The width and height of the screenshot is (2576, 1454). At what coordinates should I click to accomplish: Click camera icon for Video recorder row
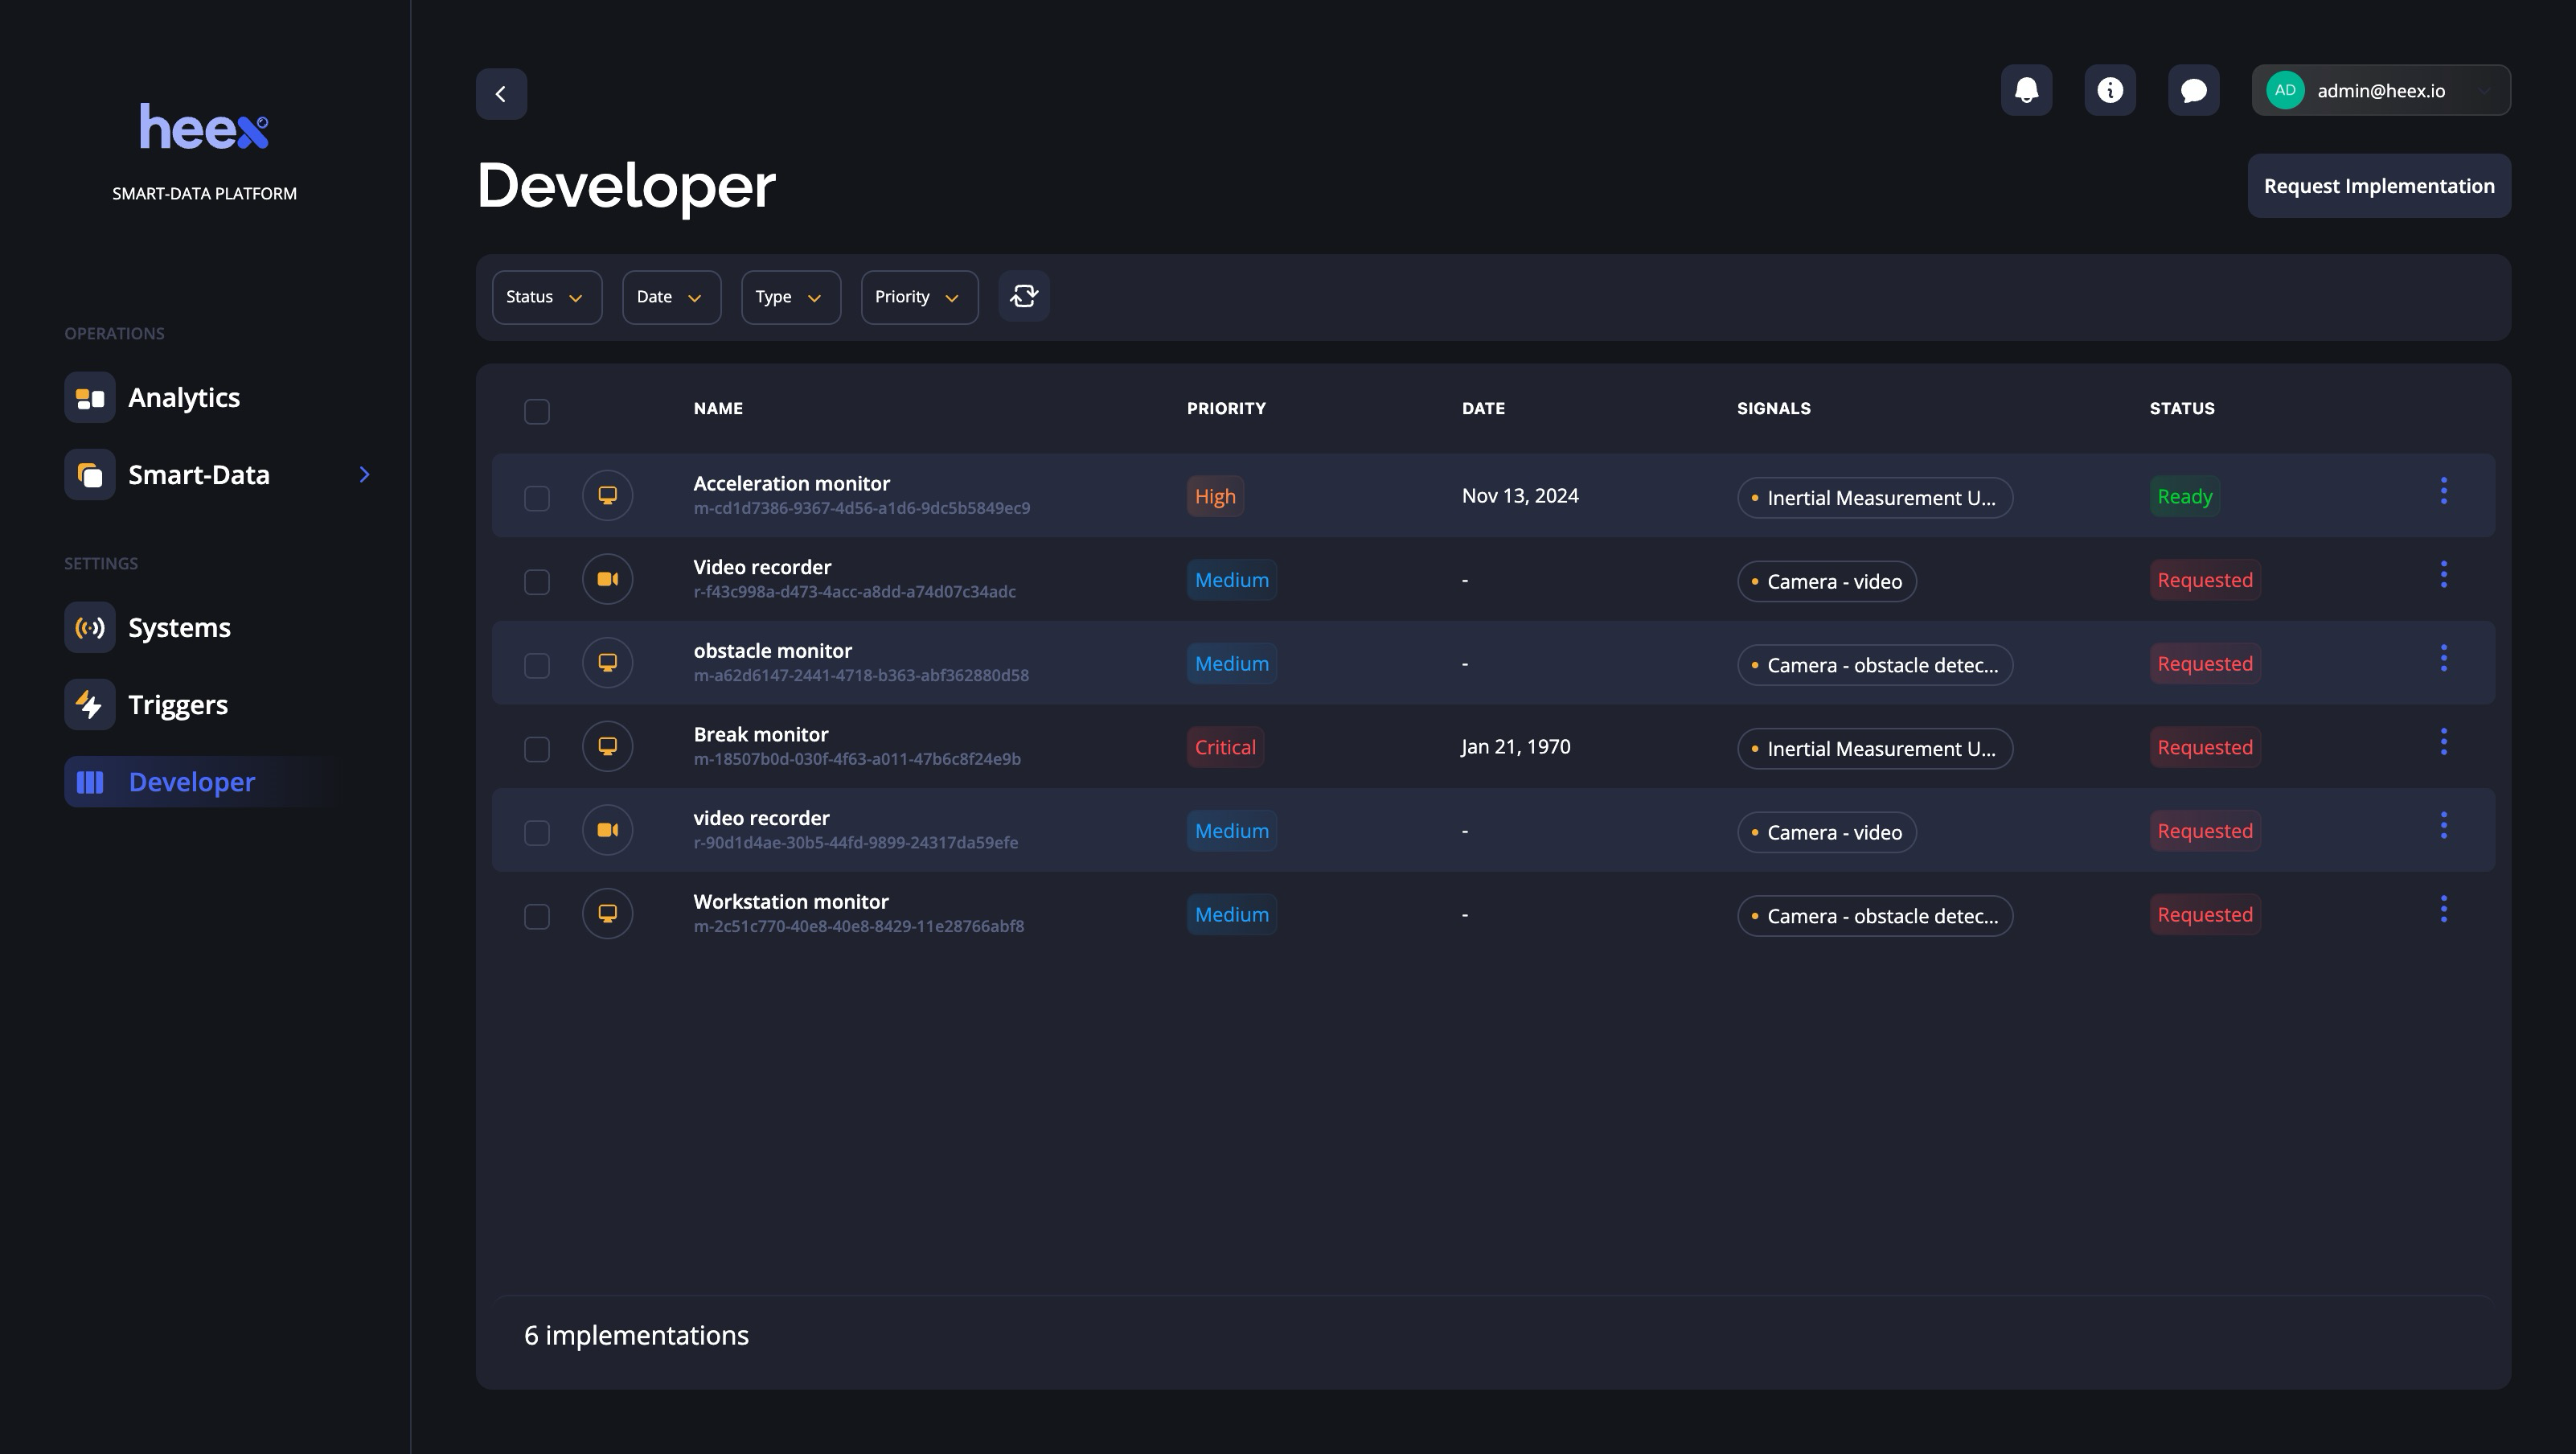click(x=608, y=580)
